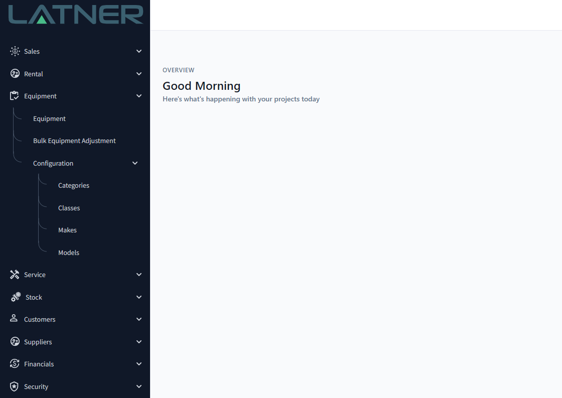Click the Service tools icon

pyautogui.click(x=15, y=275)
